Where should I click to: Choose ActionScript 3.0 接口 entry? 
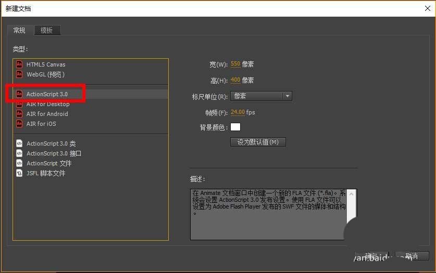pyautogui.click(x=91, y=153)
